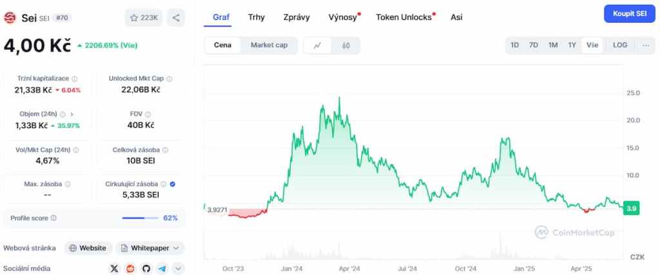
Task: Click info icon next to Tržní kapitalizace
Action: coord(75,78)
